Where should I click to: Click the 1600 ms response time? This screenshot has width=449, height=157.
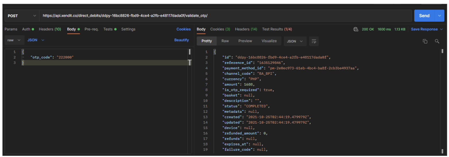[384, 29]
